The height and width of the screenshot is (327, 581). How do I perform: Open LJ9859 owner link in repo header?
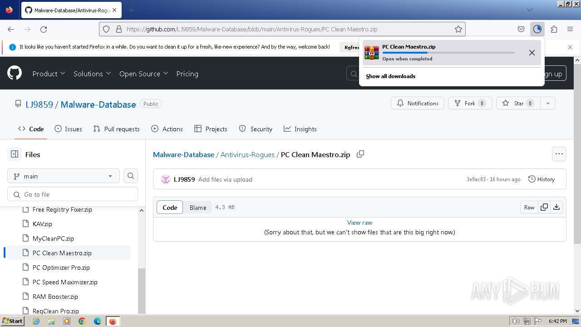pyautogui.click(x=39, y=104)
